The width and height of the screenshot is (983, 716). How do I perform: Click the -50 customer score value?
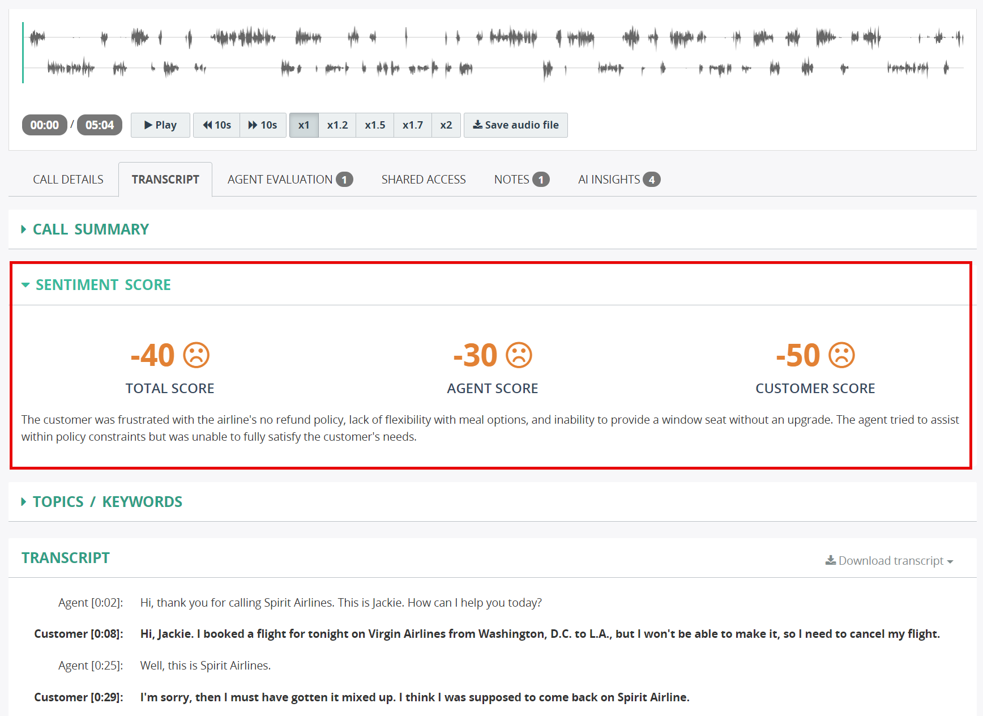point(798,356)
